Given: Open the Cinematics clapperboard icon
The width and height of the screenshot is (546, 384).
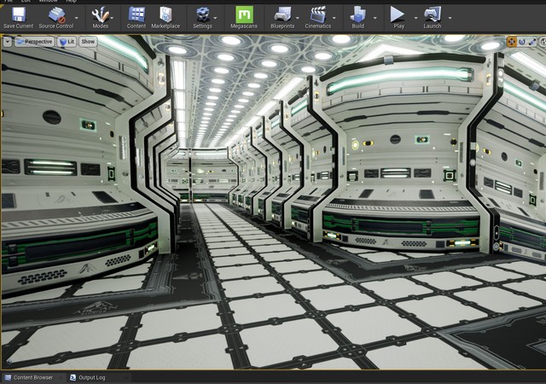Looking at the screenshot, I should pos(318,15).
